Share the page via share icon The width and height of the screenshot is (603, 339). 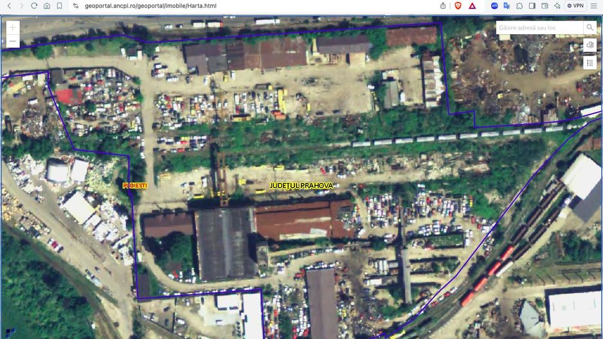pos(443,6)
